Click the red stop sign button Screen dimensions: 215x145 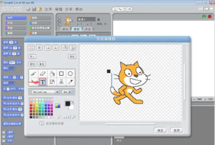tap(210, 17)
